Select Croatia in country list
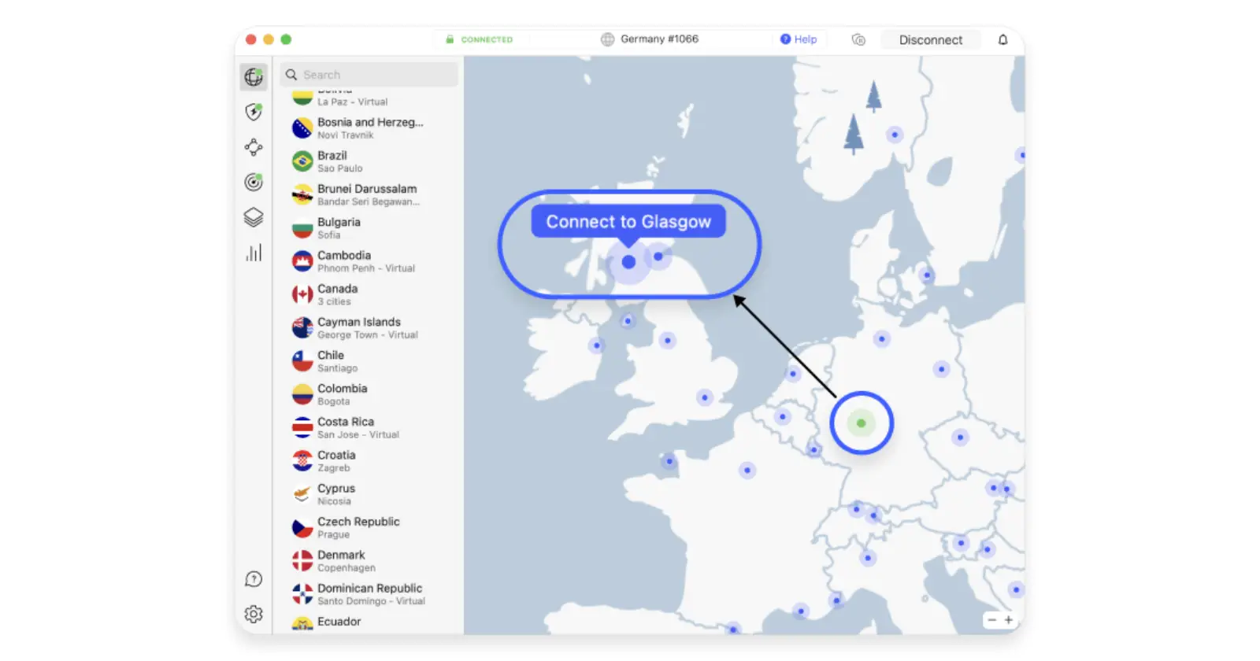The image size is (1260, 661). pos(369,461)
